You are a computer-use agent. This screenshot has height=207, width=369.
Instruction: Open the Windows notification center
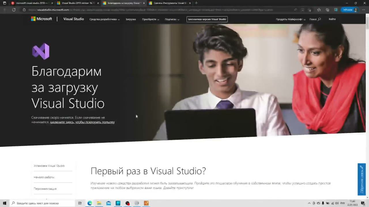(x=363, y=203)
